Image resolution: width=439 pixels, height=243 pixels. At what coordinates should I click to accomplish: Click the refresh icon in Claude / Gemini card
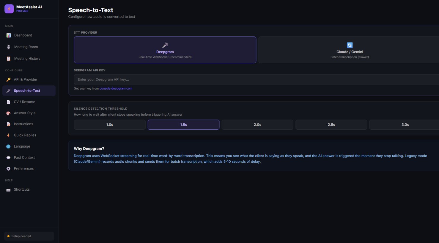[x=350, y=45]
